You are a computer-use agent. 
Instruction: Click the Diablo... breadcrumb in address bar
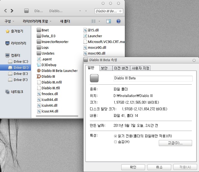click(x=56, y=11)
